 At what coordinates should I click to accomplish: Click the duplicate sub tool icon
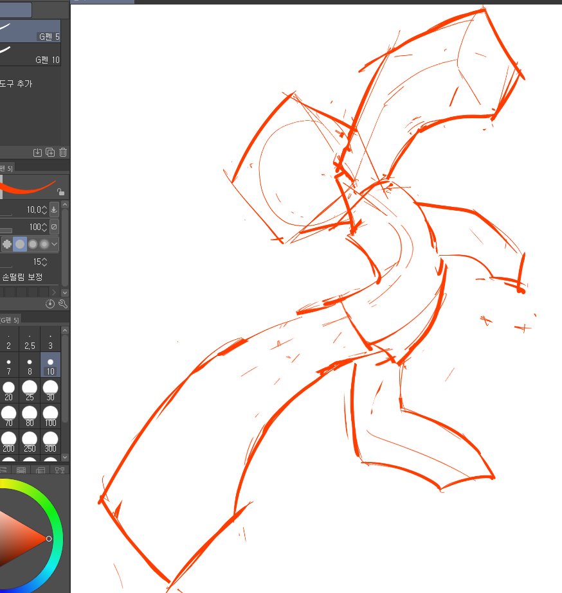[50, 152]
